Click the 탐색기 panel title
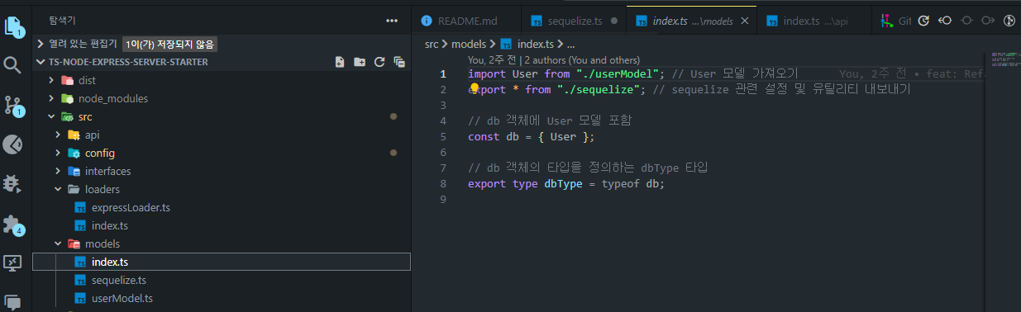The height and width of the screenshot is (312, 1021). pyautogui.click(x=62, y=21)
